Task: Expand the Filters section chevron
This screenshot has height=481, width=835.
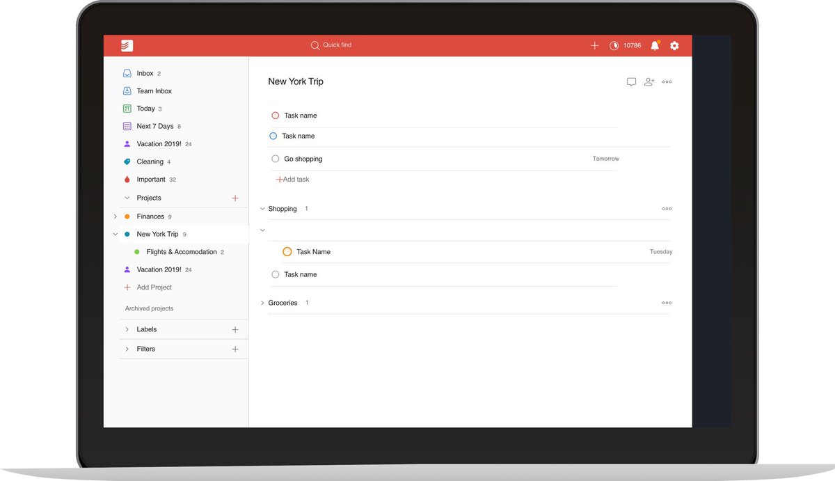Action: 127,349
